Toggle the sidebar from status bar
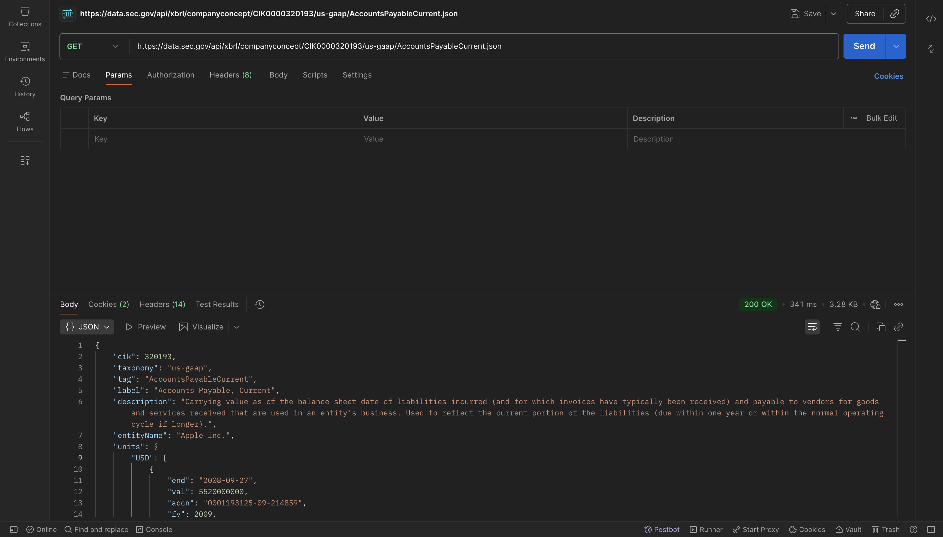The height and width of the screenshot is (537, 943). [x=14, y=529]
